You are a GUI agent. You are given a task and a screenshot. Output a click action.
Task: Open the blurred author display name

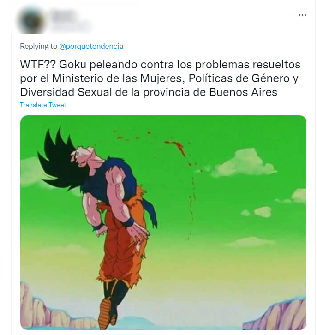click(x=64, y=14)
